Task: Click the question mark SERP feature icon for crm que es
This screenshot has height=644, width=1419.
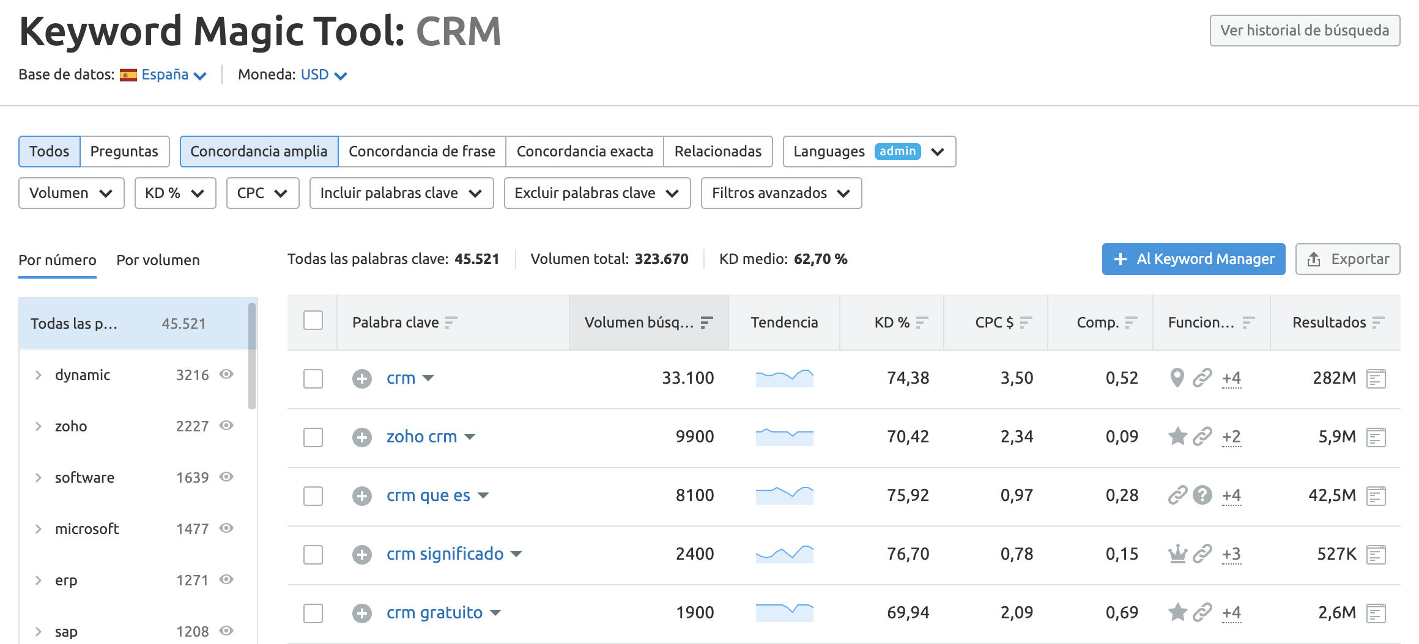Action: pos(1202,496)
